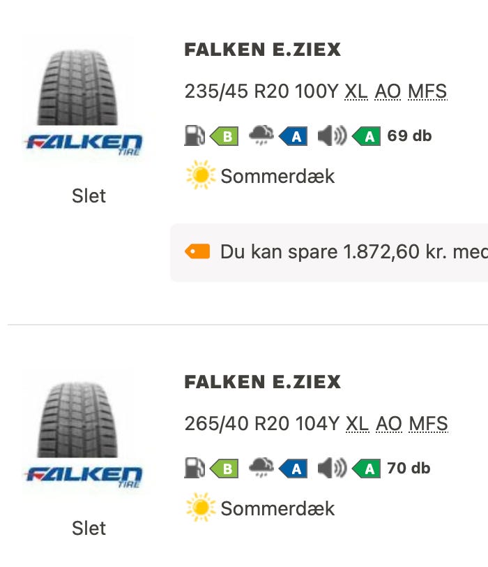Click AO abbreviation on 235/45 R20 tire
Image resolution: width=488 pixels, height=567 pixels.
click(388, 91)
